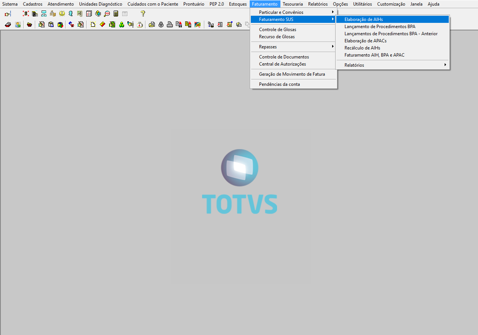This screenshot has width=478, height=335.
Task: Expand the Relatórios submenu arrow in SUS submenu
Action: click(445, 65)
